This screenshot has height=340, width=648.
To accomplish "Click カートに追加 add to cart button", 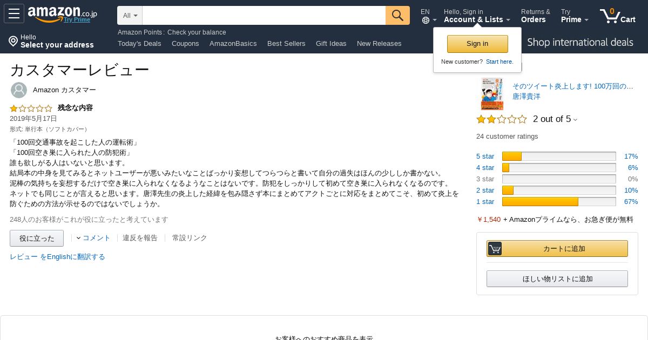I will 557,249.
